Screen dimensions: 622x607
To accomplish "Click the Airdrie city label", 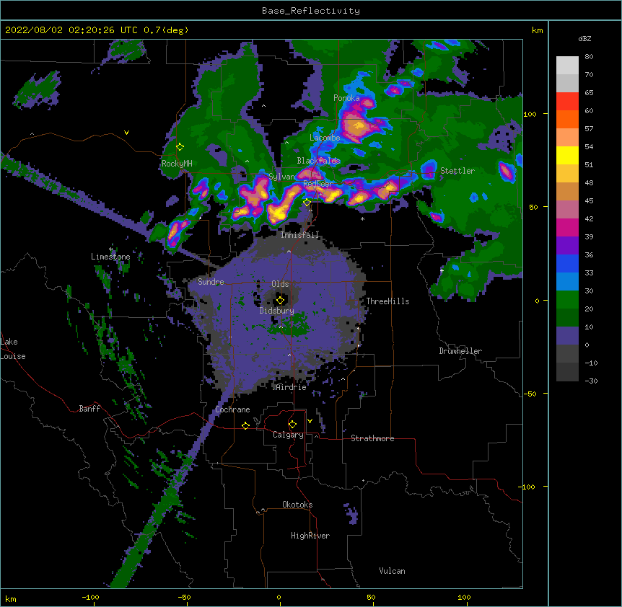I will coord(292,387).
